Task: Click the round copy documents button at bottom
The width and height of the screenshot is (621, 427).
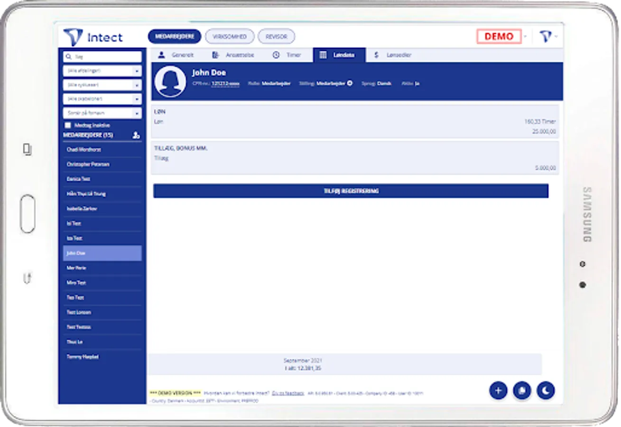Action: click(x=522, y=390)
